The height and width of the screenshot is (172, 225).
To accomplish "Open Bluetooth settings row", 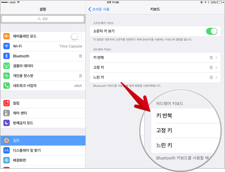I will click(x=43, y=56).
